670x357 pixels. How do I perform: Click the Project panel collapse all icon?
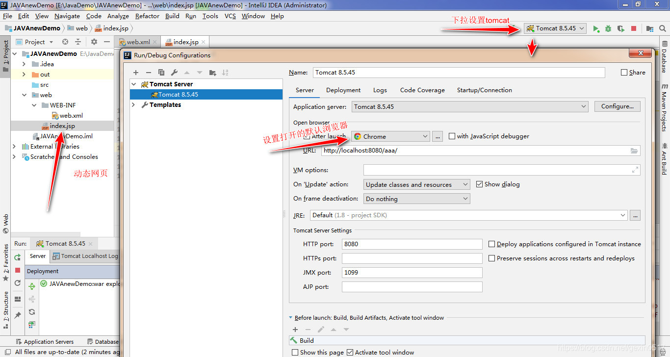pos(77,42)
